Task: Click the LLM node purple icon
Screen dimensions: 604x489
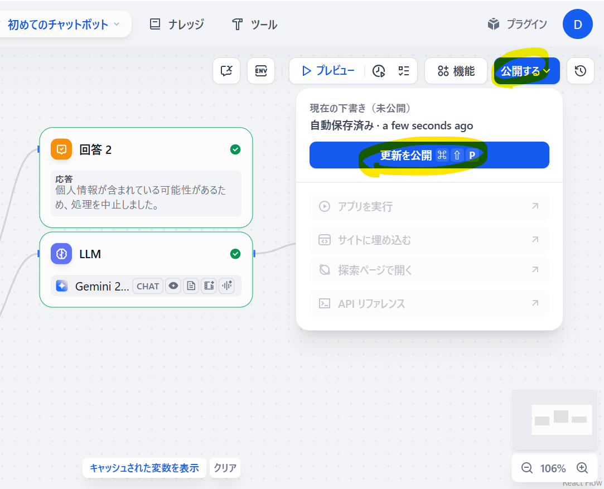Action: click(61, 254)
